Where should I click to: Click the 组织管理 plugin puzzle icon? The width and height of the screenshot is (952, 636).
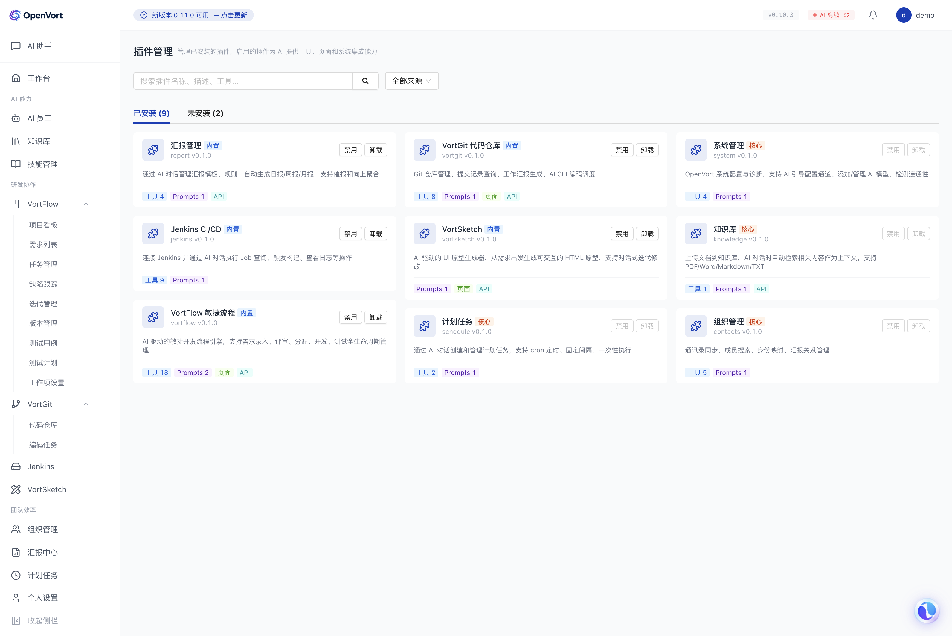tap(696, 326)
